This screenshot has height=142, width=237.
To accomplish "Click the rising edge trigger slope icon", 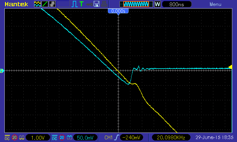I will (117, 138).
